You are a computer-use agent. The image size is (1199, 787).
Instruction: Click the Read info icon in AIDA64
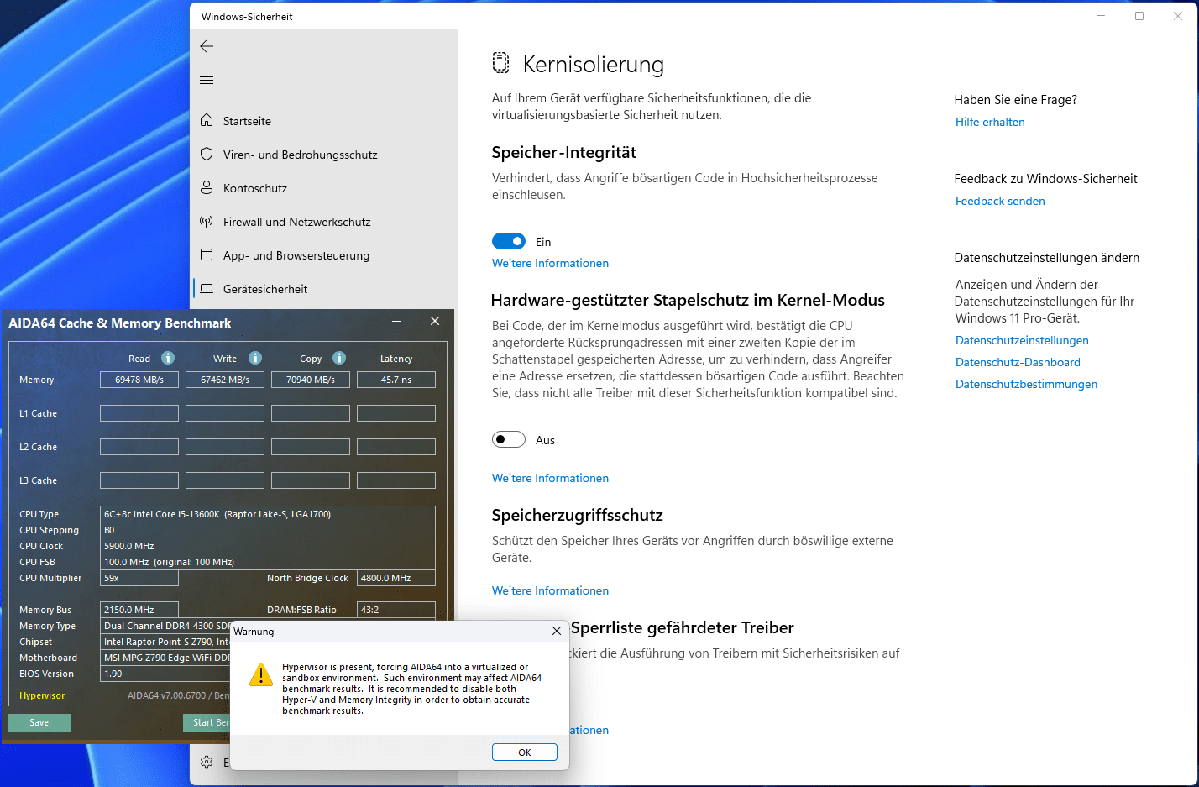168,358
